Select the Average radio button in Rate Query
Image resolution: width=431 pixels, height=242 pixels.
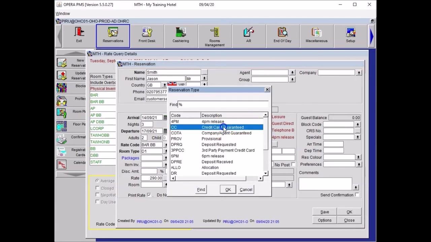pyautogui.click(x=97, y=181)
